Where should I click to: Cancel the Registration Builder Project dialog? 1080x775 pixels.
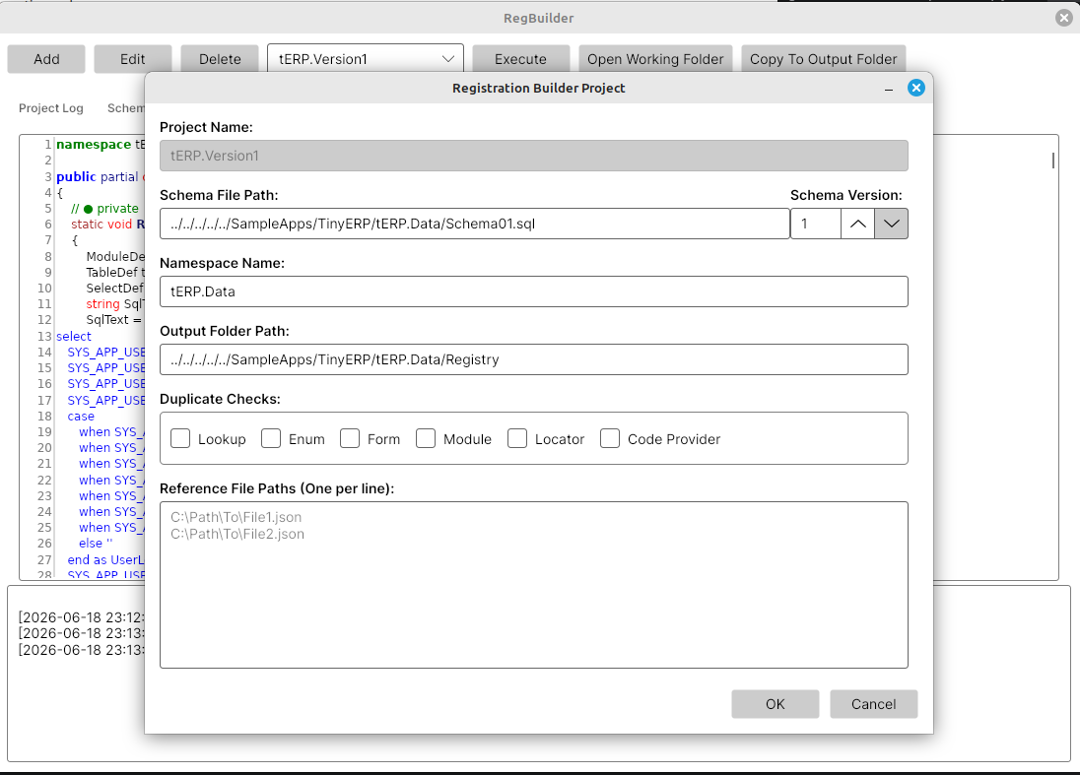[x=873, y=704]
